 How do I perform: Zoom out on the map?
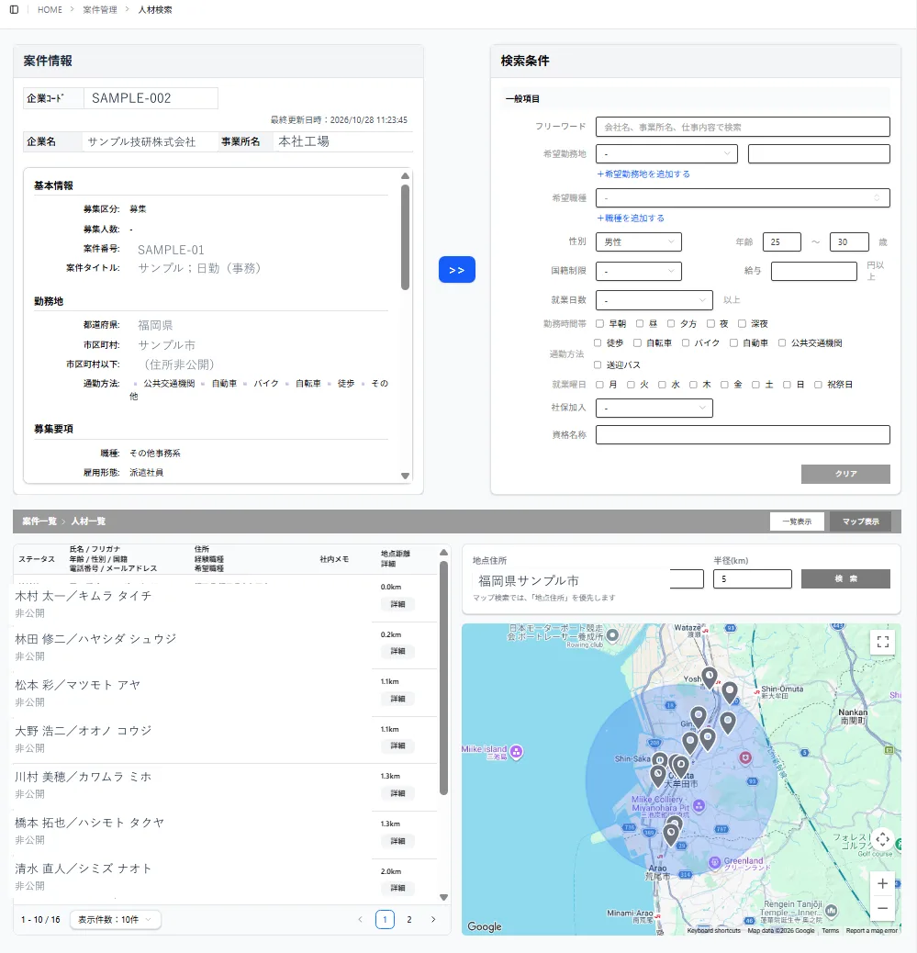coord(882,908)
